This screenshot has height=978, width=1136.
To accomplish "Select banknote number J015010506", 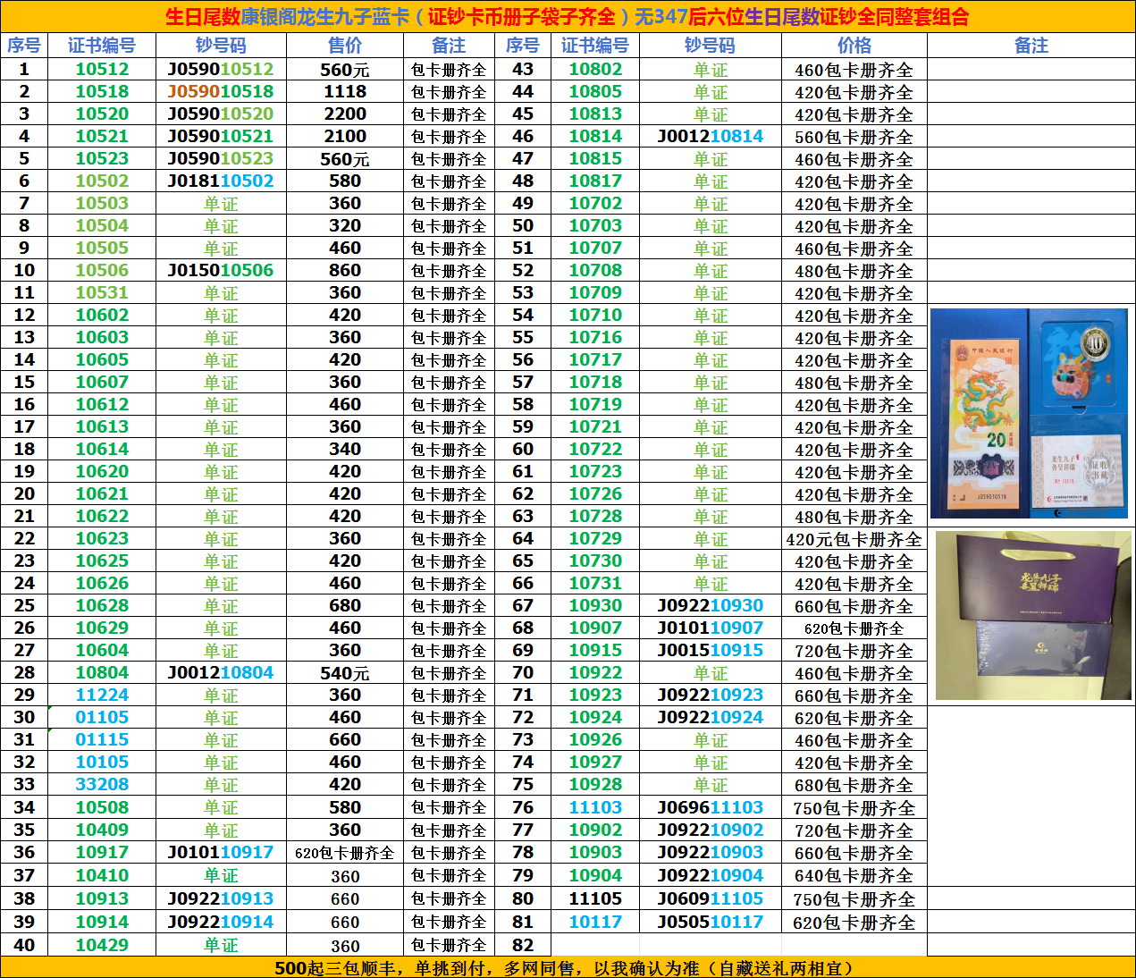I will click(221, 270).
